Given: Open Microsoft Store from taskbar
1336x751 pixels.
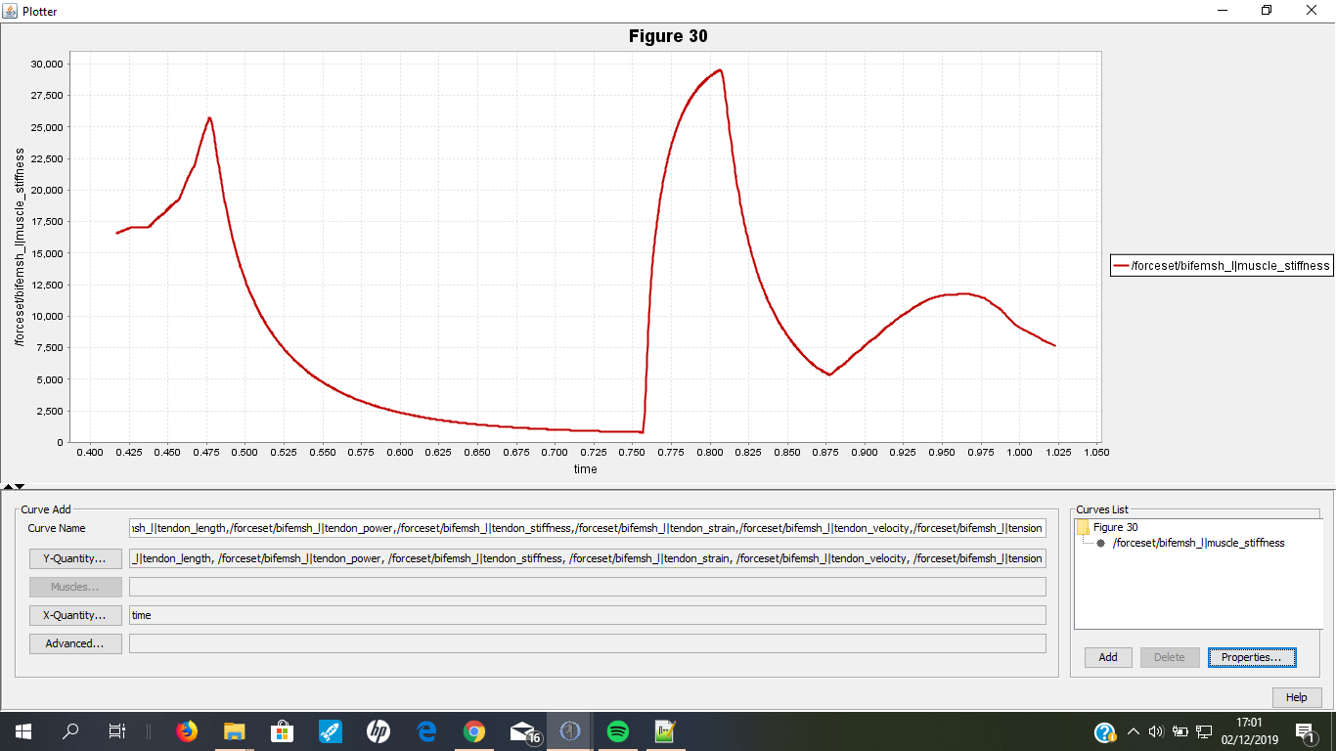Looking at the screenshot, I should (x=282, y=731).
